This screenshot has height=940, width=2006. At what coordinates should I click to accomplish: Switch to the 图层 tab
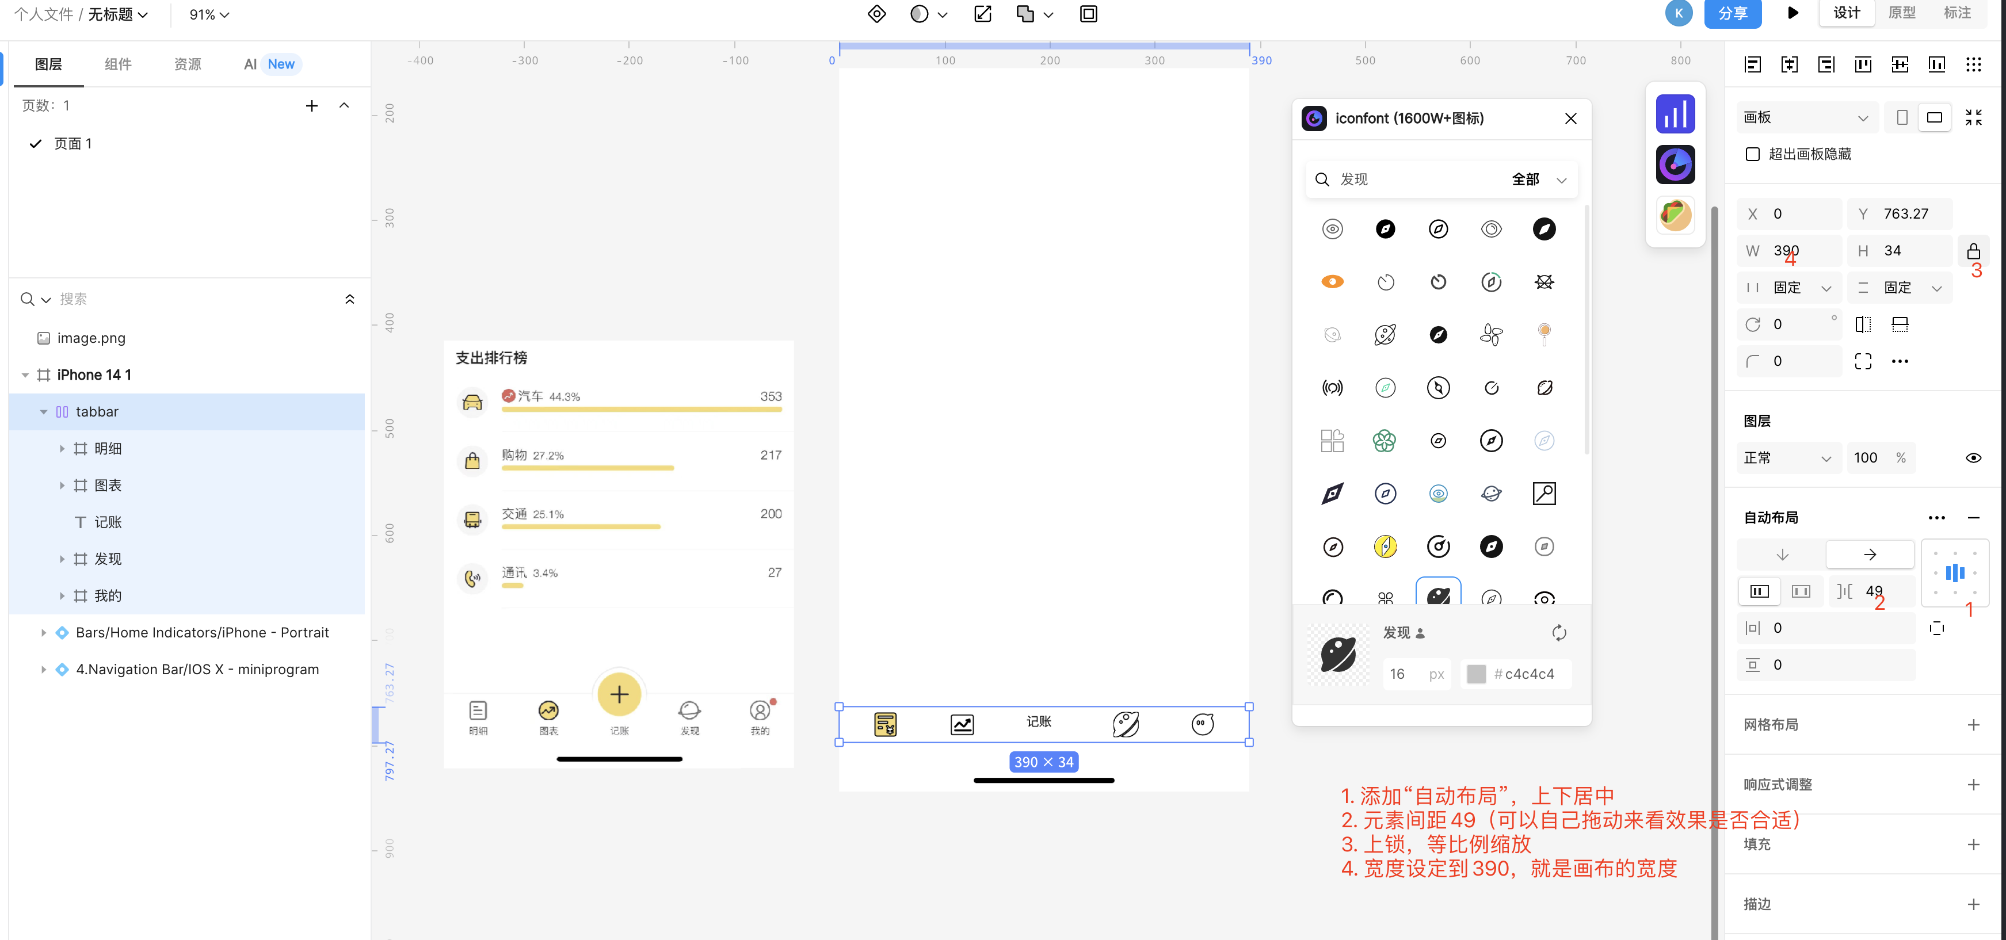(48, 64)
